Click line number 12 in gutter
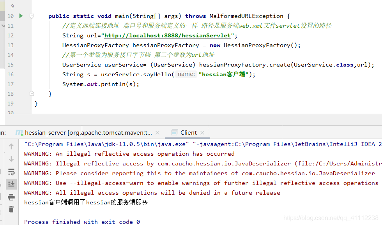Screen dimensions: 382x225 [x=11, y=35]
